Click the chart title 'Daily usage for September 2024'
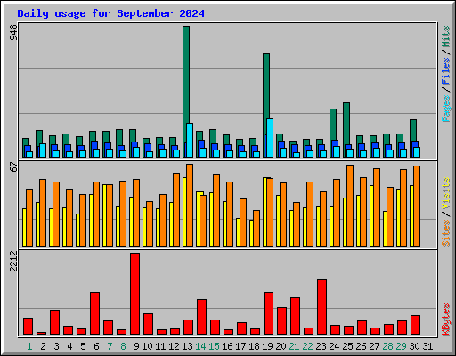The height and width of the screenshot is (356, 456). coord(110,14)
